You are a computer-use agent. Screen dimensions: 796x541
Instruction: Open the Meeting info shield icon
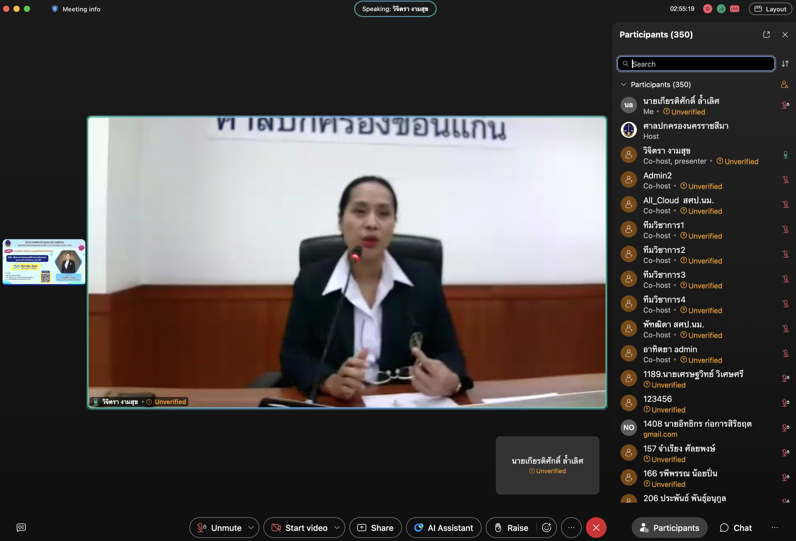tap(55, 9)
